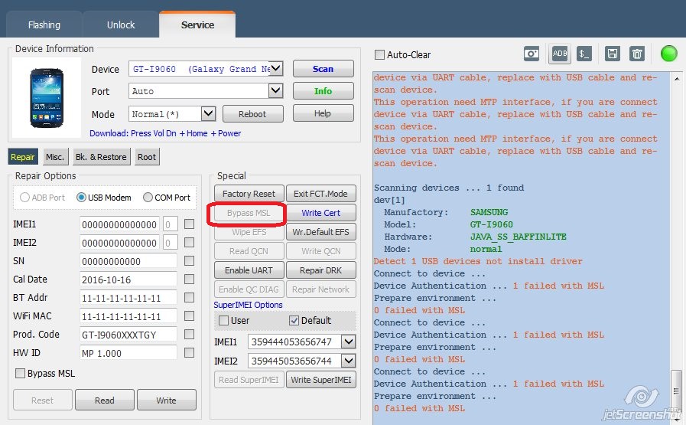Click the log panel scroll-up arrow

point(677,79)
